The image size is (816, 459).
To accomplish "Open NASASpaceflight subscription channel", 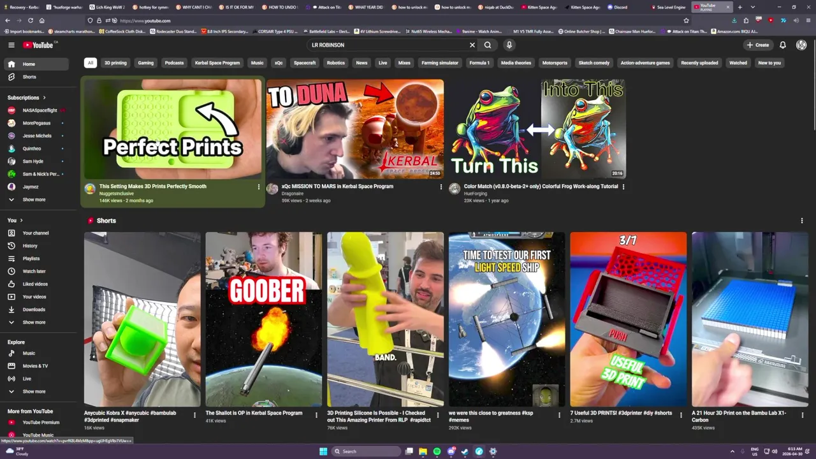I will [x=36, y=110].
